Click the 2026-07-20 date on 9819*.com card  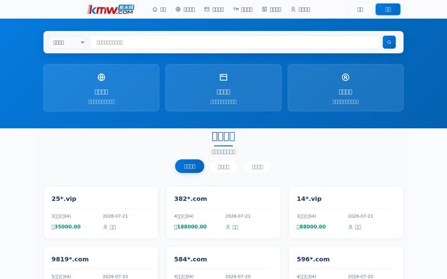pyautogui.click(x=115, y=277)
